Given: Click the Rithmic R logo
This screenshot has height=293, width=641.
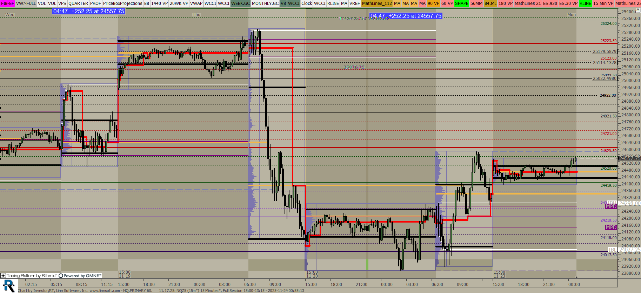Looking at the screenshot, I should (x=9, y=286).
